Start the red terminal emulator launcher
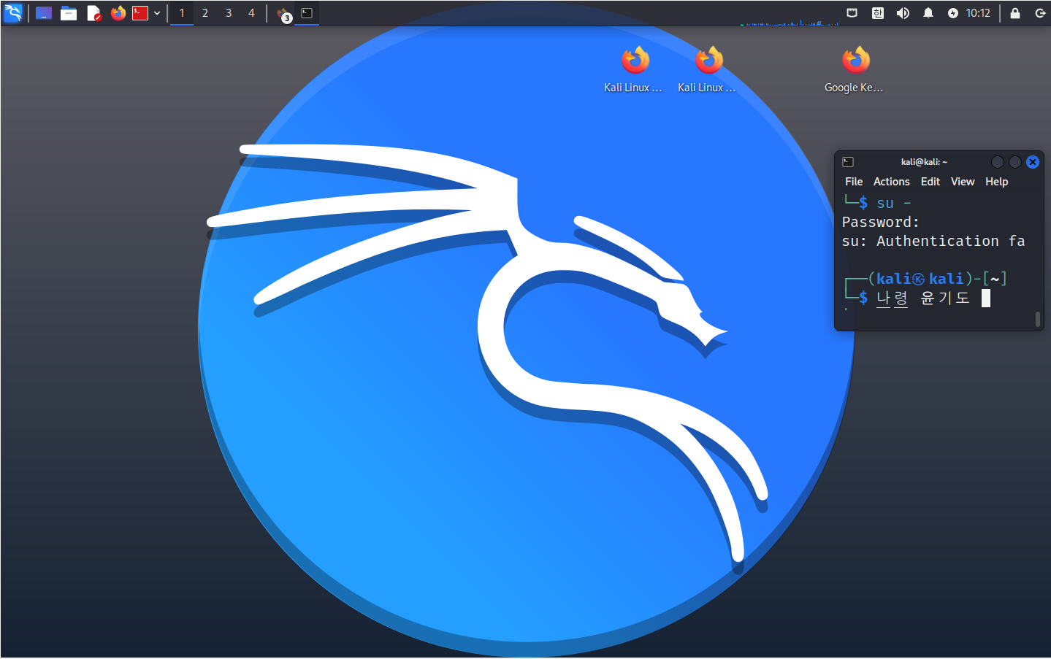The image size is (1051, 659). 140,13
